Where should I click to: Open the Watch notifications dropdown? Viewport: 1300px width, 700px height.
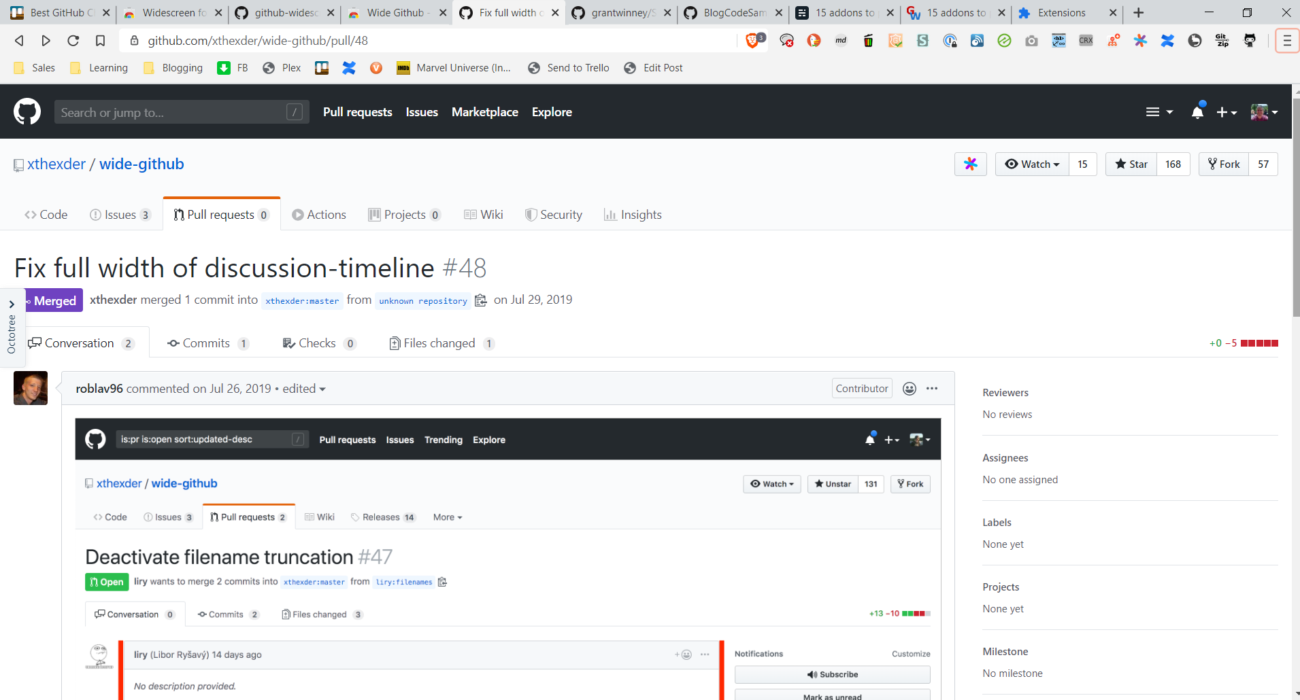point(1032,164)
